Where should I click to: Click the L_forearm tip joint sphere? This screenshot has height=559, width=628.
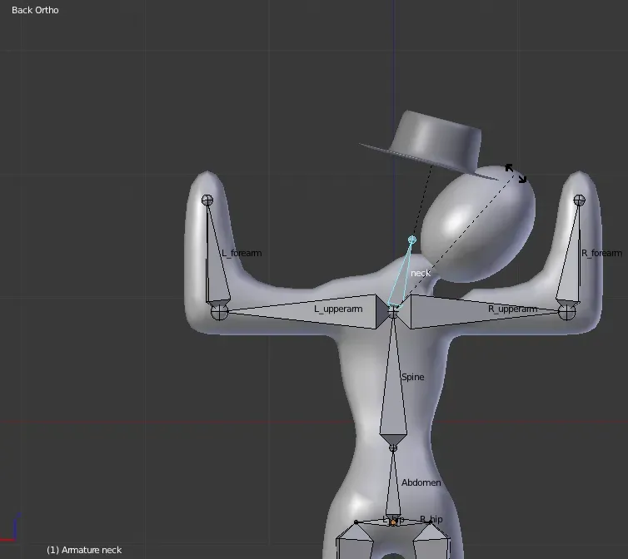207,200
